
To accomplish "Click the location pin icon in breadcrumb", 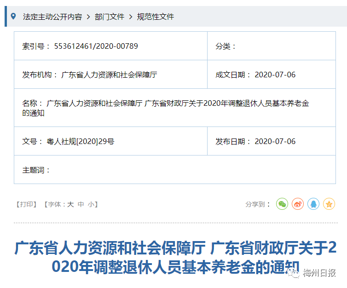I will pyautogui.click(x=13, y=16).
